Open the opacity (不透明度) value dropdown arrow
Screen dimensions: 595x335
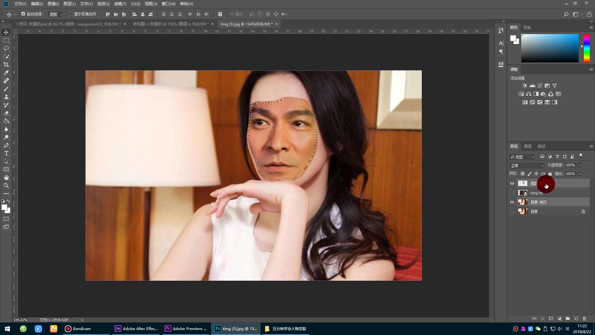tap(580, 165)
